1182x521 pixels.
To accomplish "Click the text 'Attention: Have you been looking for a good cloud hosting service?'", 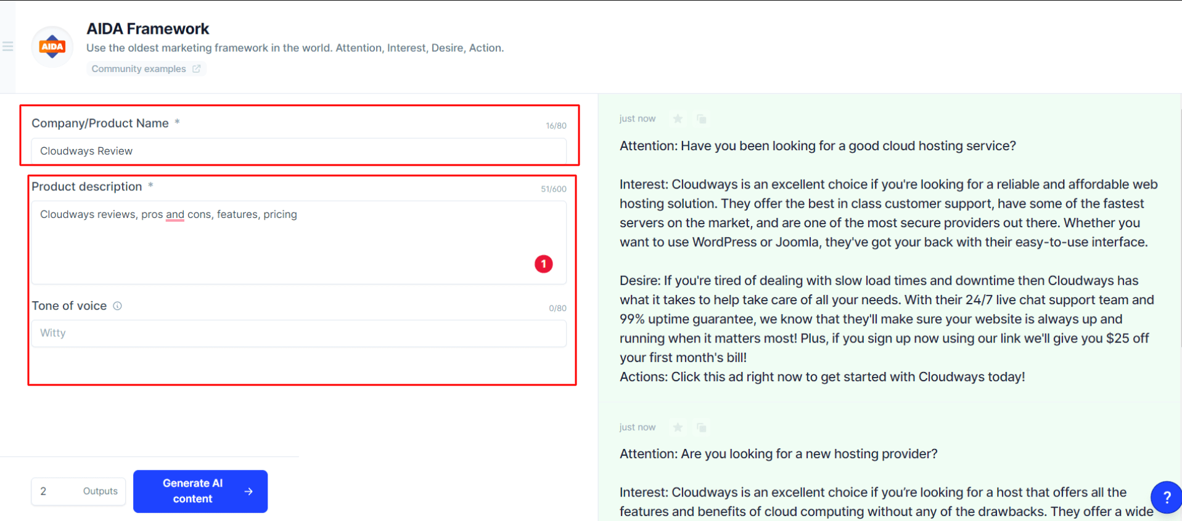I will [x=818, y=146].
